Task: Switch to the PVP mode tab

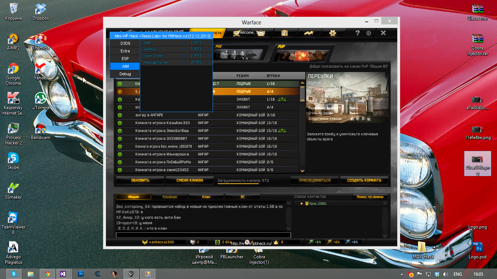Action: 303,53
